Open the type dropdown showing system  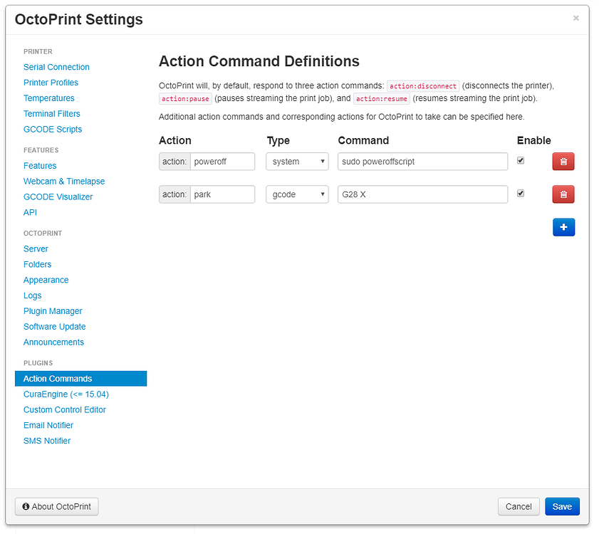click(297, 162)
